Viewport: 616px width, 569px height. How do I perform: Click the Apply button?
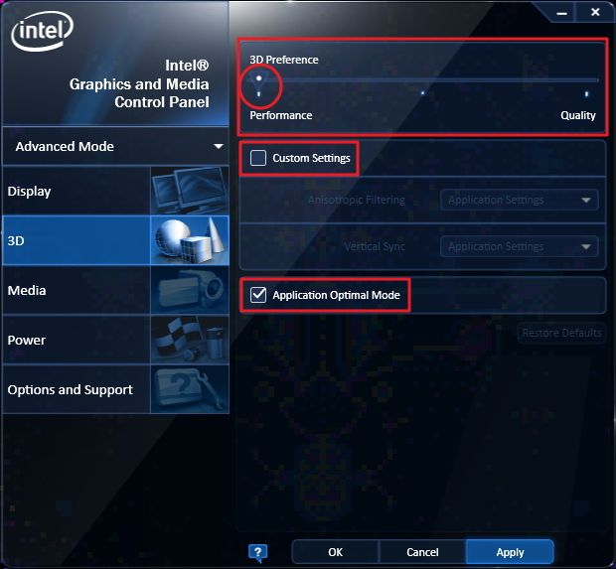pos(510,552)
